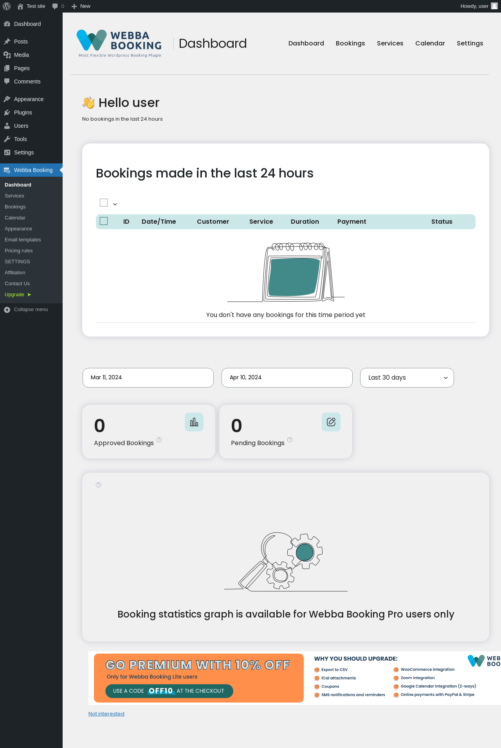Open the user avatar in Howdy bar
This screenshot has height=748, width=501.
[x=494, y=6]
